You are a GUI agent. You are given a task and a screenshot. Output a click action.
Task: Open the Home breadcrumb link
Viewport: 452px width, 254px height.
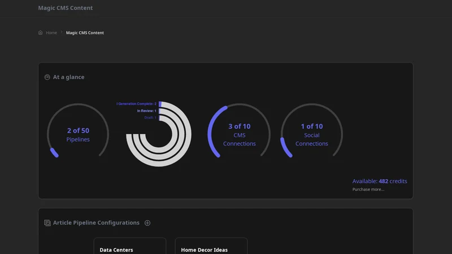(x=51, y=33)
